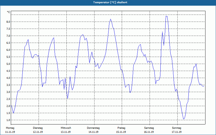Select the 3,0 y-axis value
Image resolution: width=216 pixels, height=135 pixels.
click(8, 92)
